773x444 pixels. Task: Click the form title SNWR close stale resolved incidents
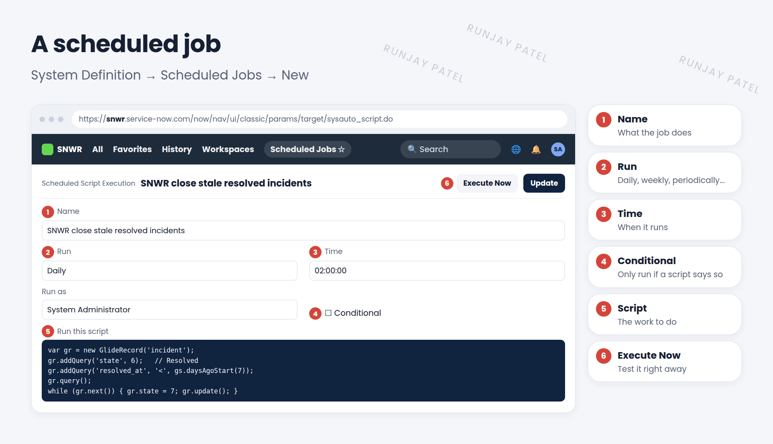tap(226, 183)
